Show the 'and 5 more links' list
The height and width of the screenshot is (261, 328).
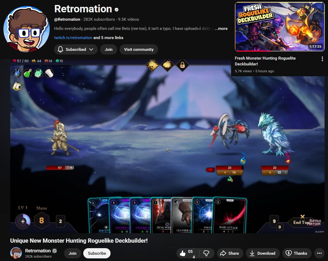coord(108,38)
